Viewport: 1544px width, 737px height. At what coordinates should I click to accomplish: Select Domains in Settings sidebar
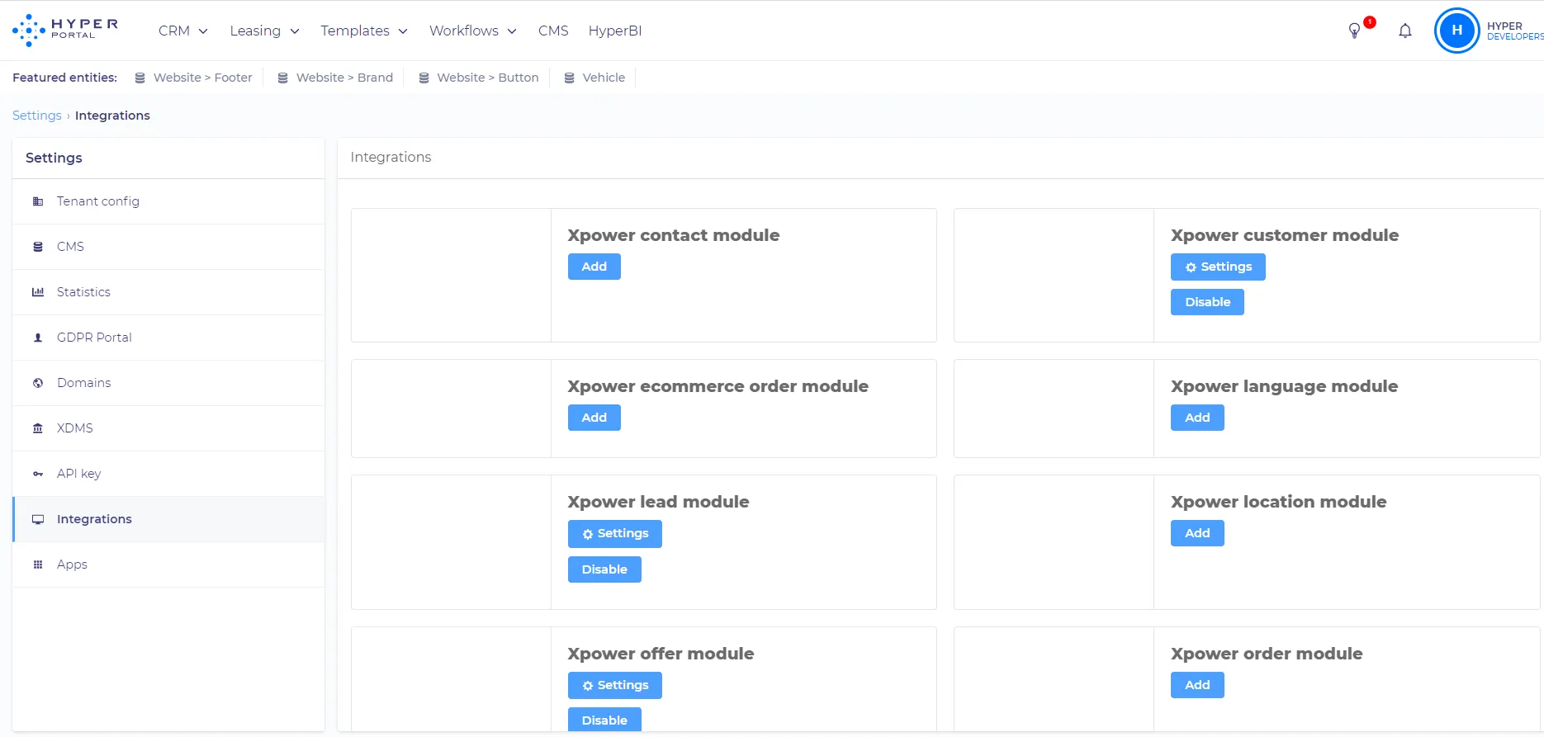(x=168, y=383)
